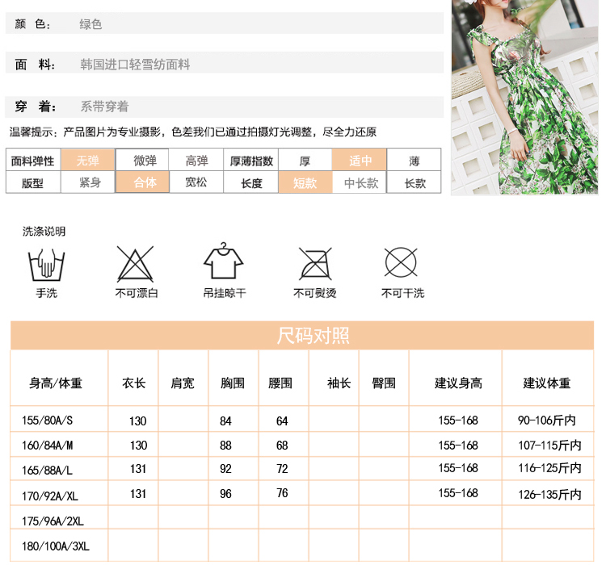606x565 pixels.
Task: Click the 洗涤说明 washing instructions heading
Action: point(44,232)
